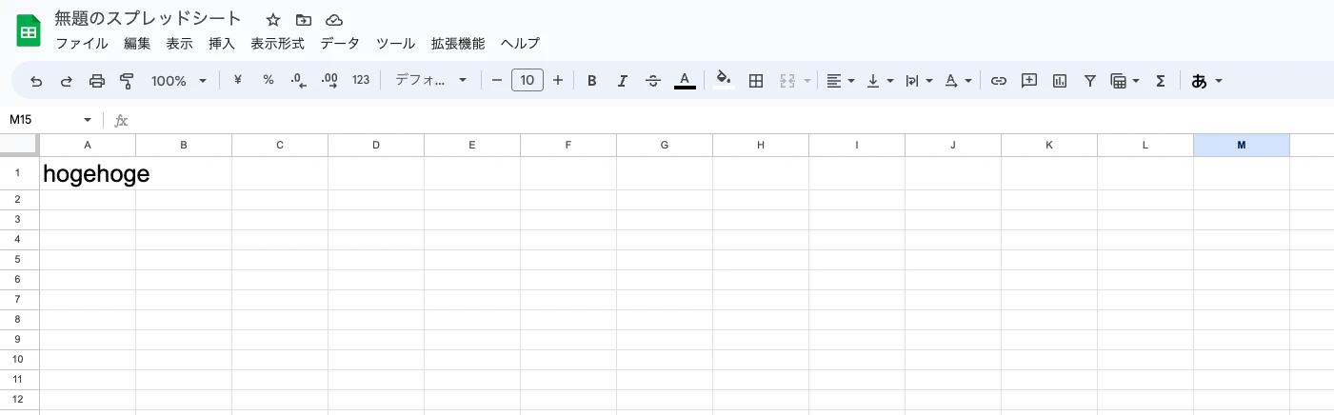Select the paint format tool
The width and height of the screenshot is (1334, 415).
pos(127,81)
